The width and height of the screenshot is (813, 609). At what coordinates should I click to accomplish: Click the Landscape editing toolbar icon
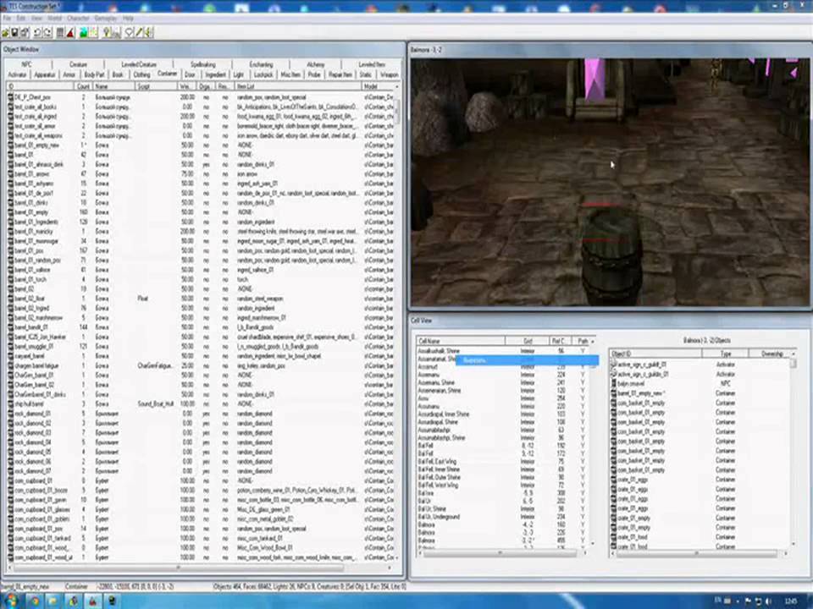[x=83, y=33]
